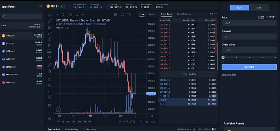Take a chart snapshot with camera icon
Screen dimensions: 280x131
[x=129, y=14]
